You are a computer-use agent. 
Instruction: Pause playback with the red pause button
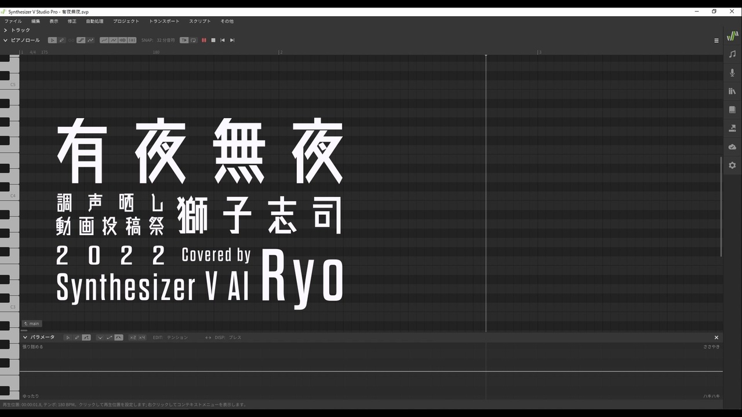203,40
